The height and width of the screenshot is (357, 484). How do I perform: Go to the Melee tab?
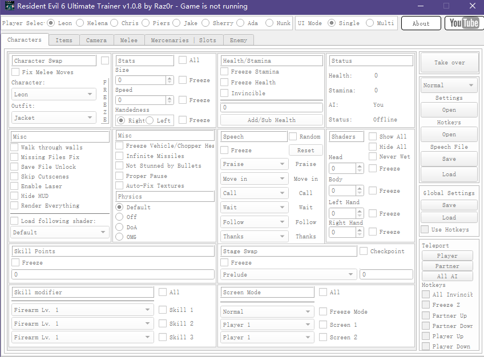click(129, 40)
